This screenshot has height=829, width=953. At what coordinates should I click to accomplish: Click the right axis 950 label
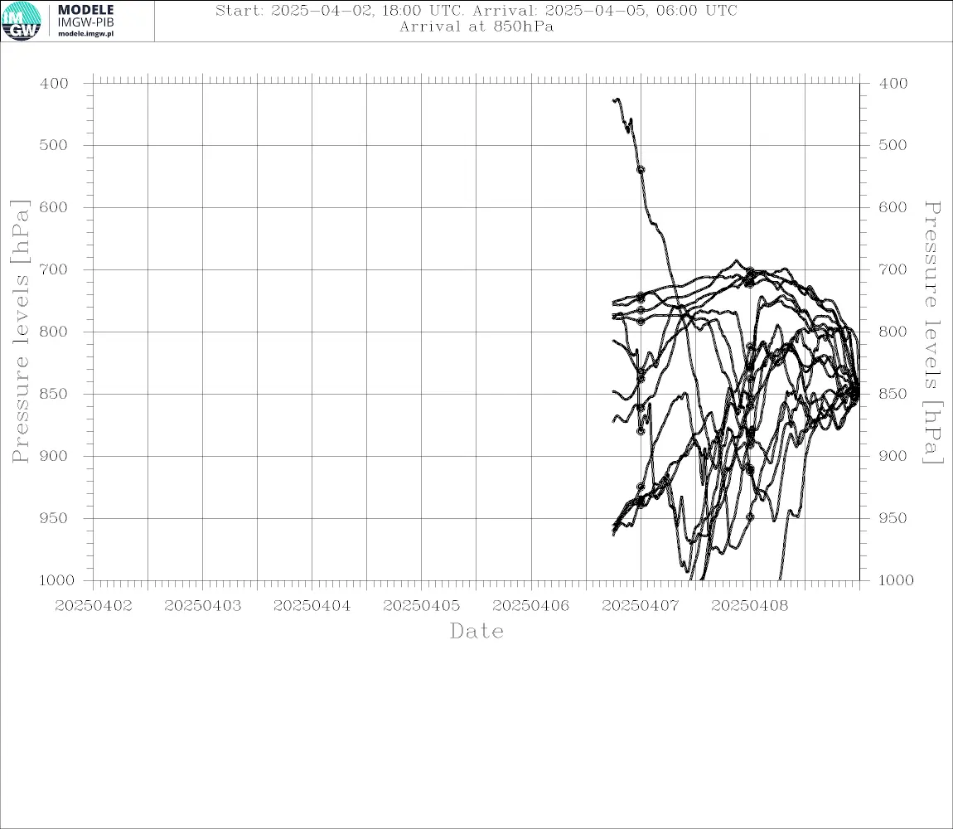[893, 517]
